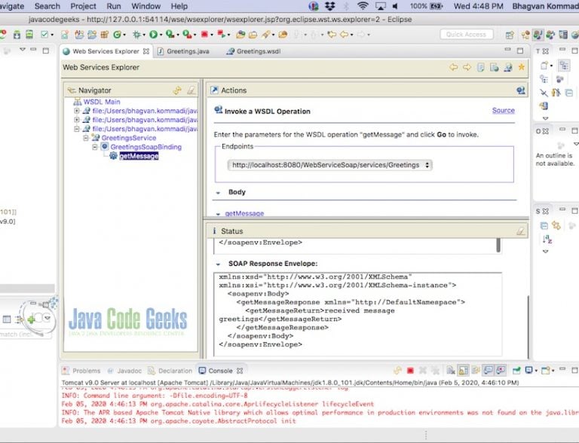Image resolution: width=579 pixels, height=443 pixels.
Task: Click the Status pane vertical scrollbar
Action: tap(528, 327)
